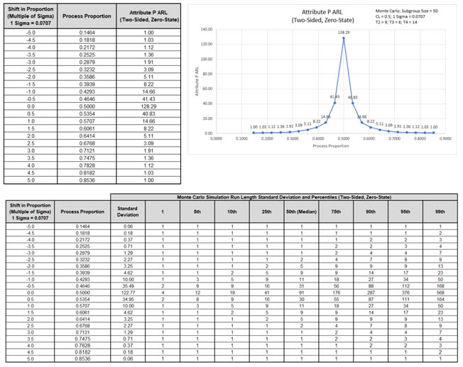Click the 376 cell in the 95th column
Screen dimensions: 463x367
click(405, 291)
